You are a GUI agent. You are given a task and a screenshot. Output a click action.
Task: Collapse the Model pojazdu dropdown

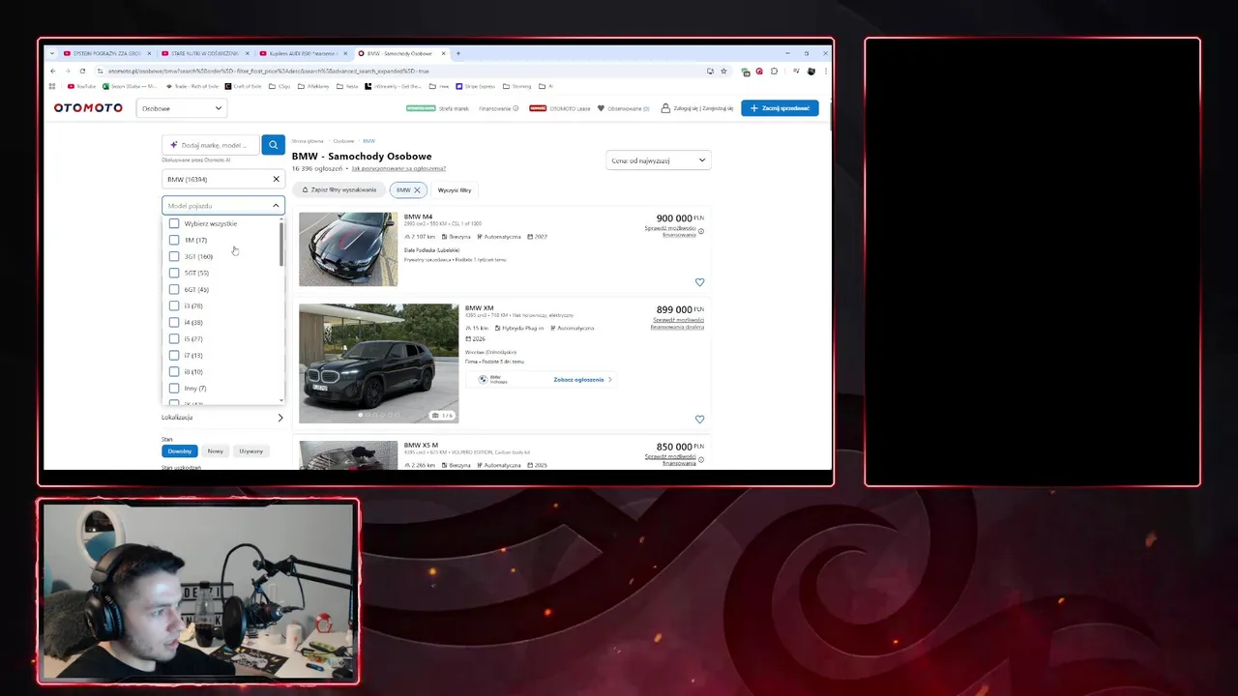pyautogui.click(x=276, y=205)
